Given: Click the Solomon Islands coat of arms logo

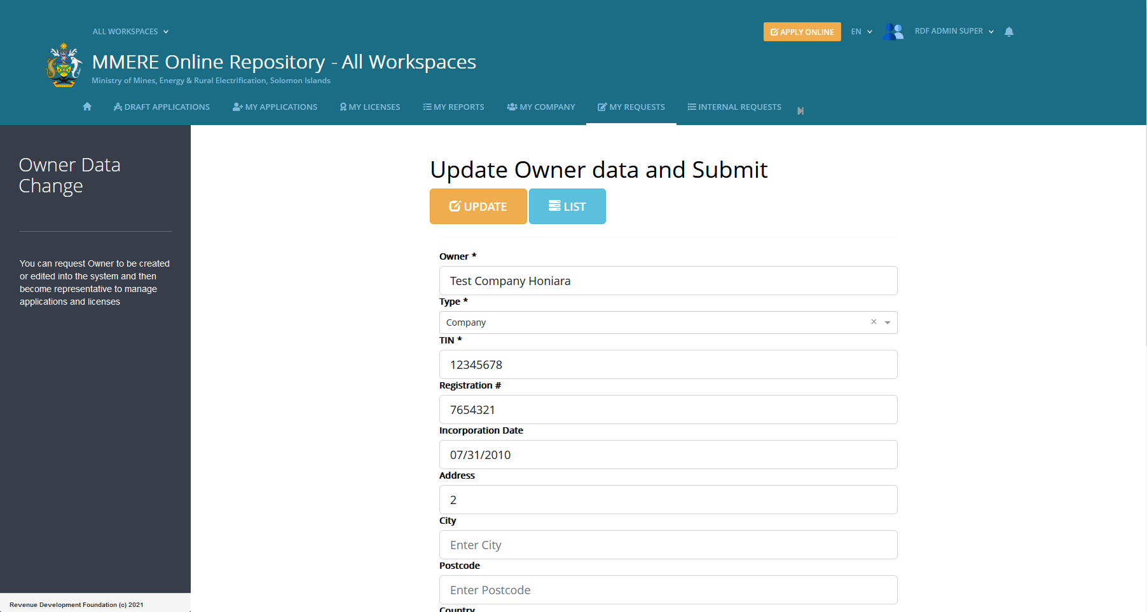Looking at the screenshot, I should [x=64, y=65].
